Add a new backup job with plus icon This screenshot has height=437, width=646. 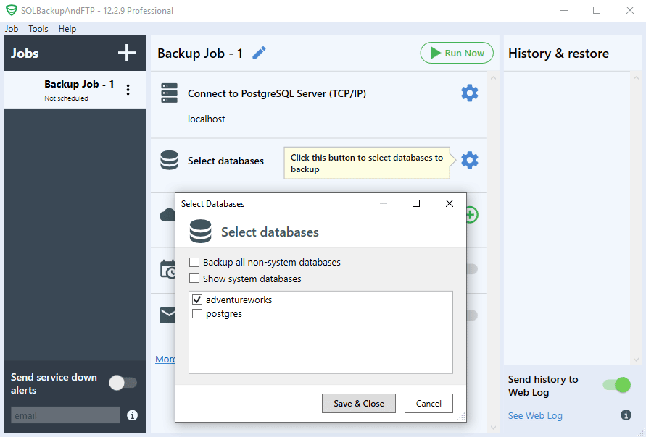(126, 53)
